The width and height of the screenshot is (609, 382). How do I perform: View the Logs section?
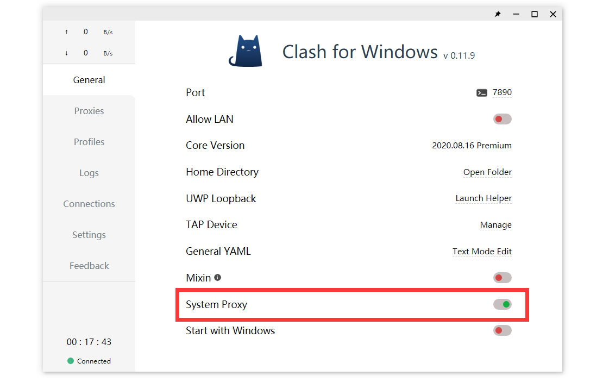click(x=89, y=173)
